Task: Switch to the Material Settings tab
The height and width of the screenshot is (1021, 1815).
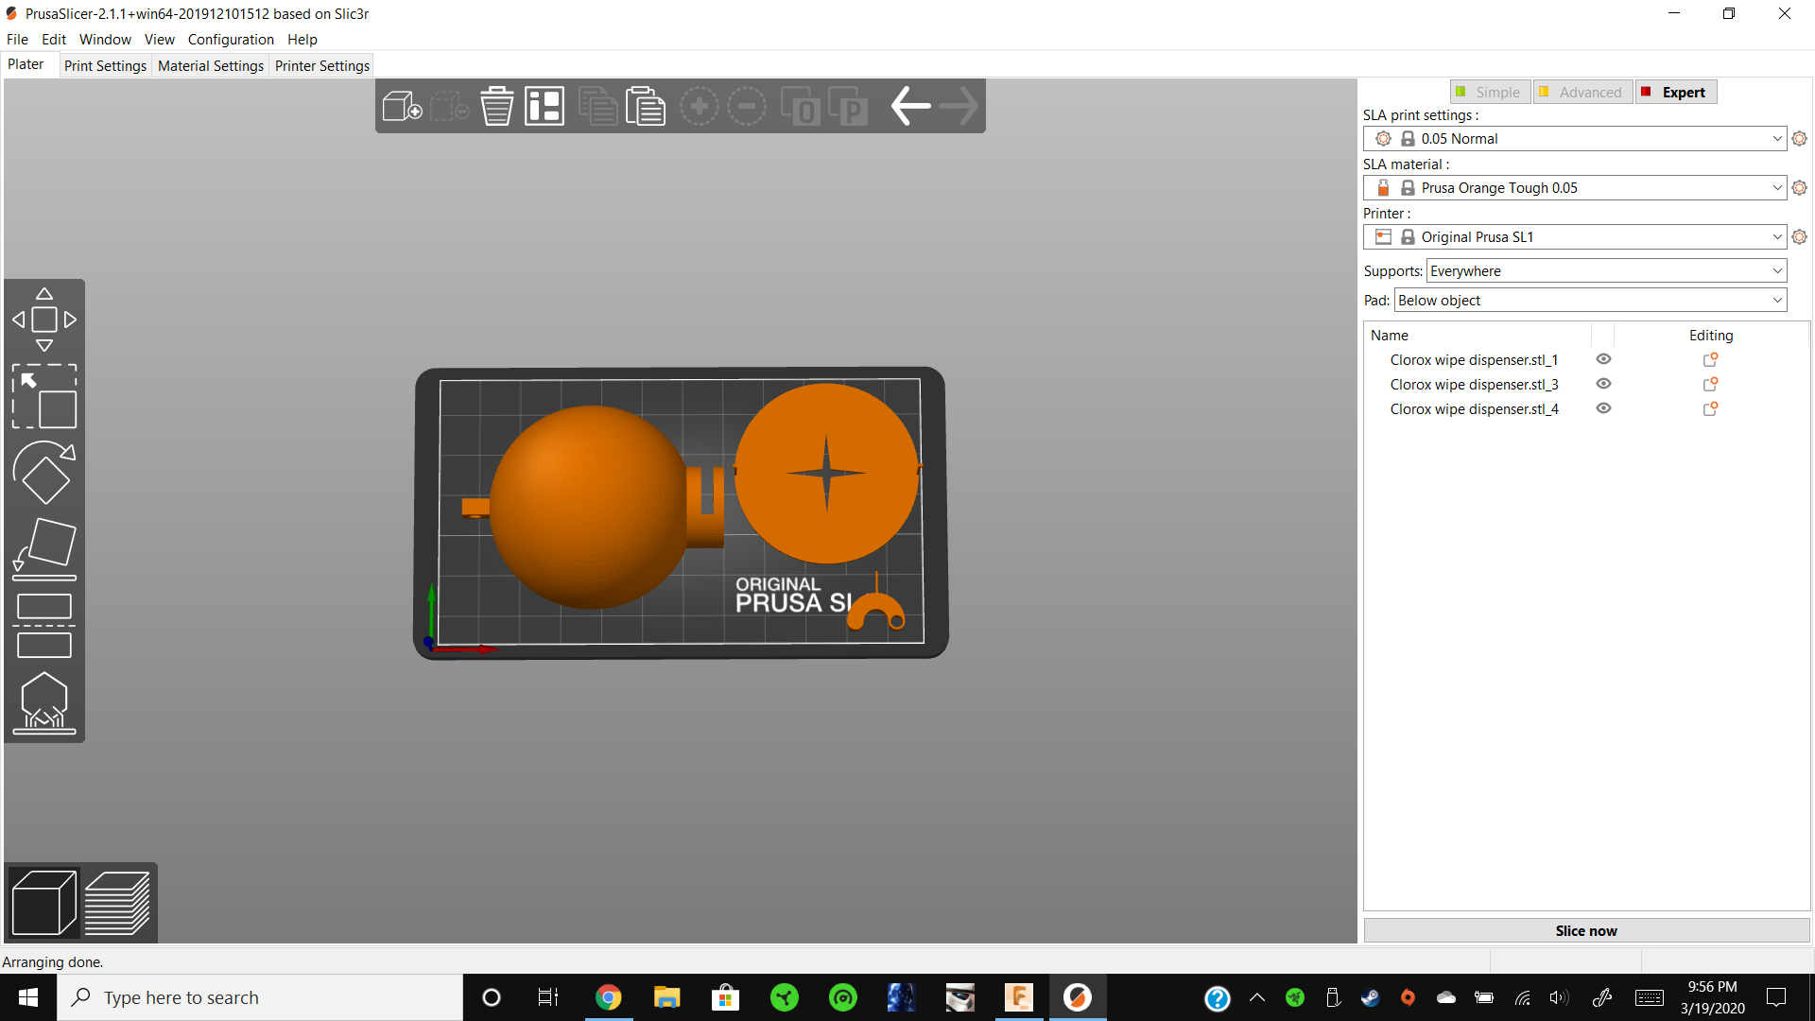Action: (x=211, y=66)
